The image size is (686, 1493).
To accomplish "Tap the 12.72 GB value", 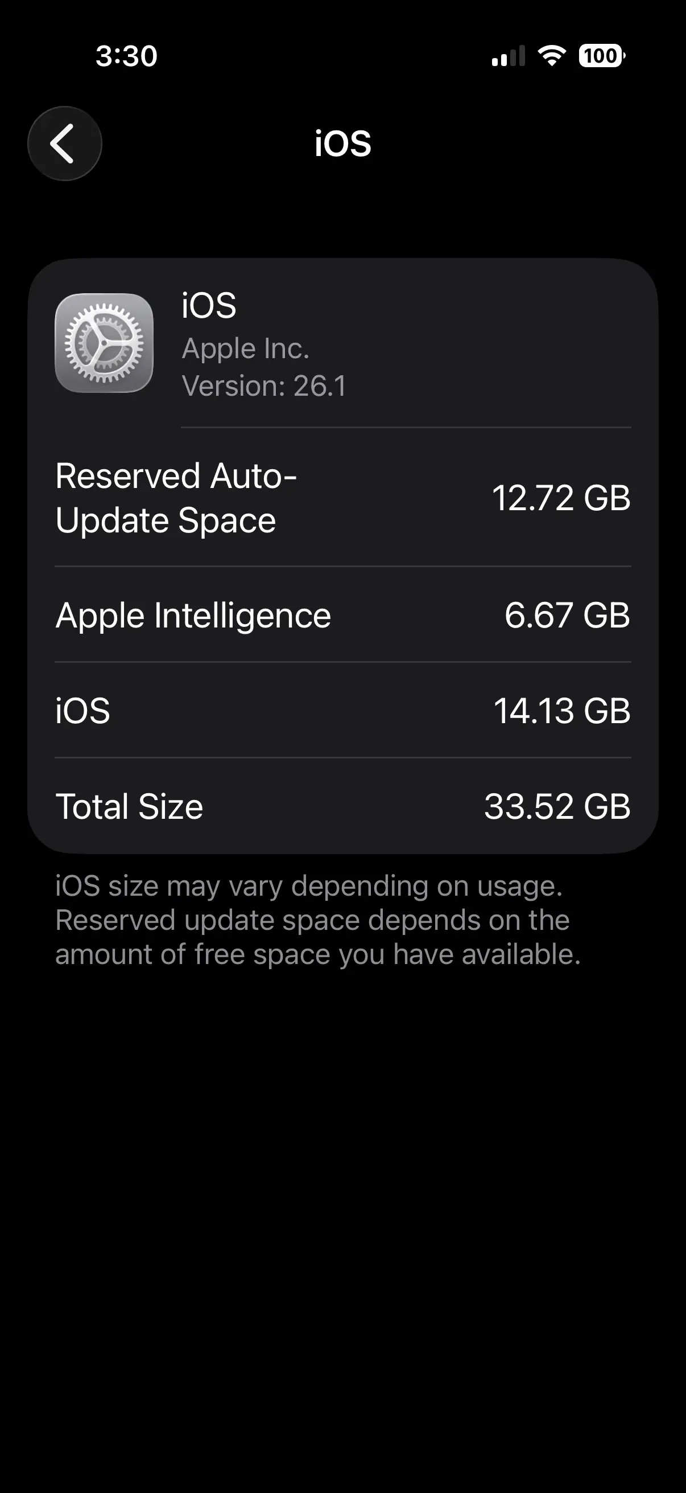I will (560, 497).
